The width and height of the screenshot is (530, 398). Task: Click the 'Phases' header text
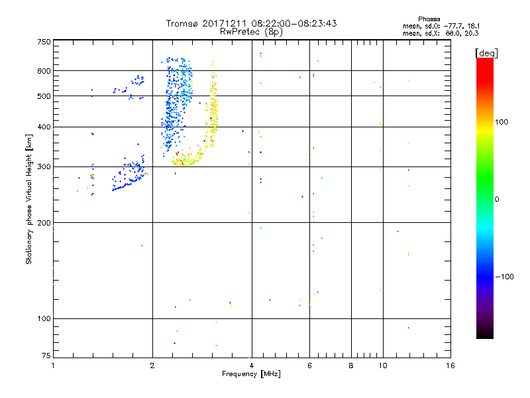click(x=429, y=19)
